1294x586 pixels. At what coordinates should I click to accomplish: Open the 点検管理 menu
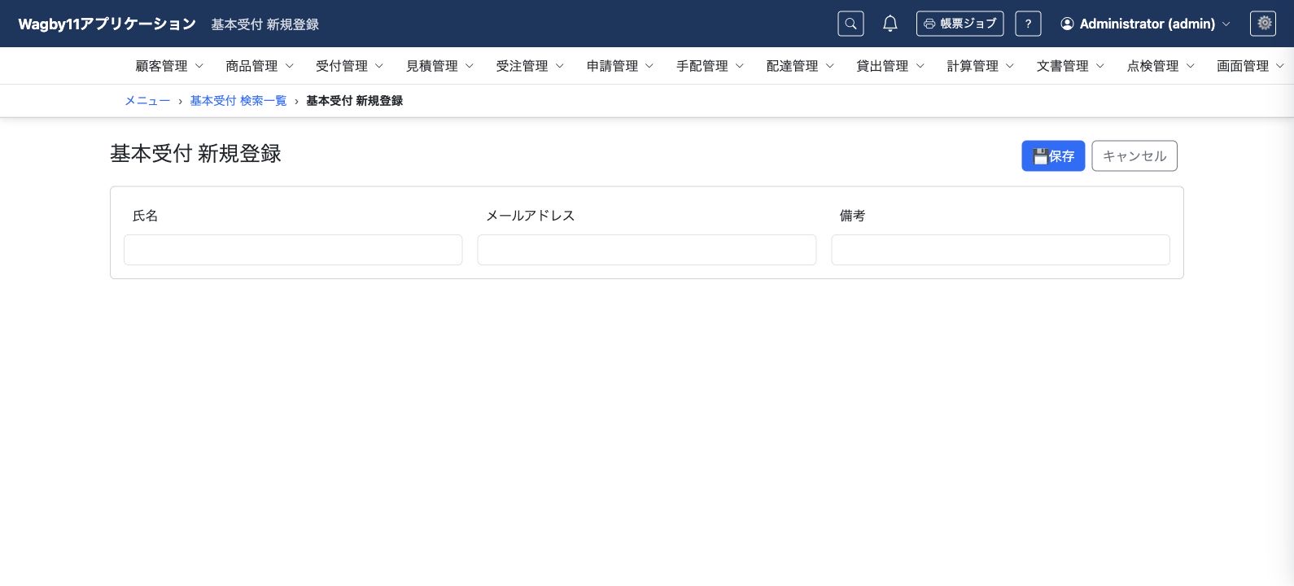click(x=1161, y=66)
